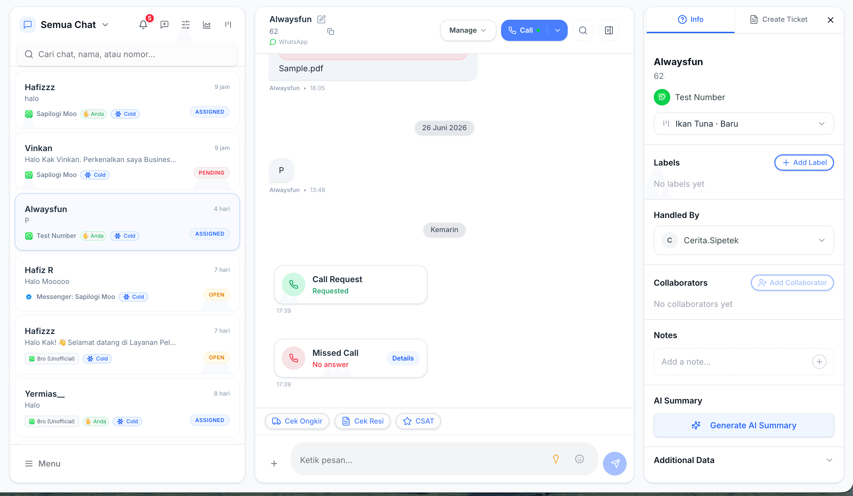Open the Yermias__ conversation

point(127,407)
